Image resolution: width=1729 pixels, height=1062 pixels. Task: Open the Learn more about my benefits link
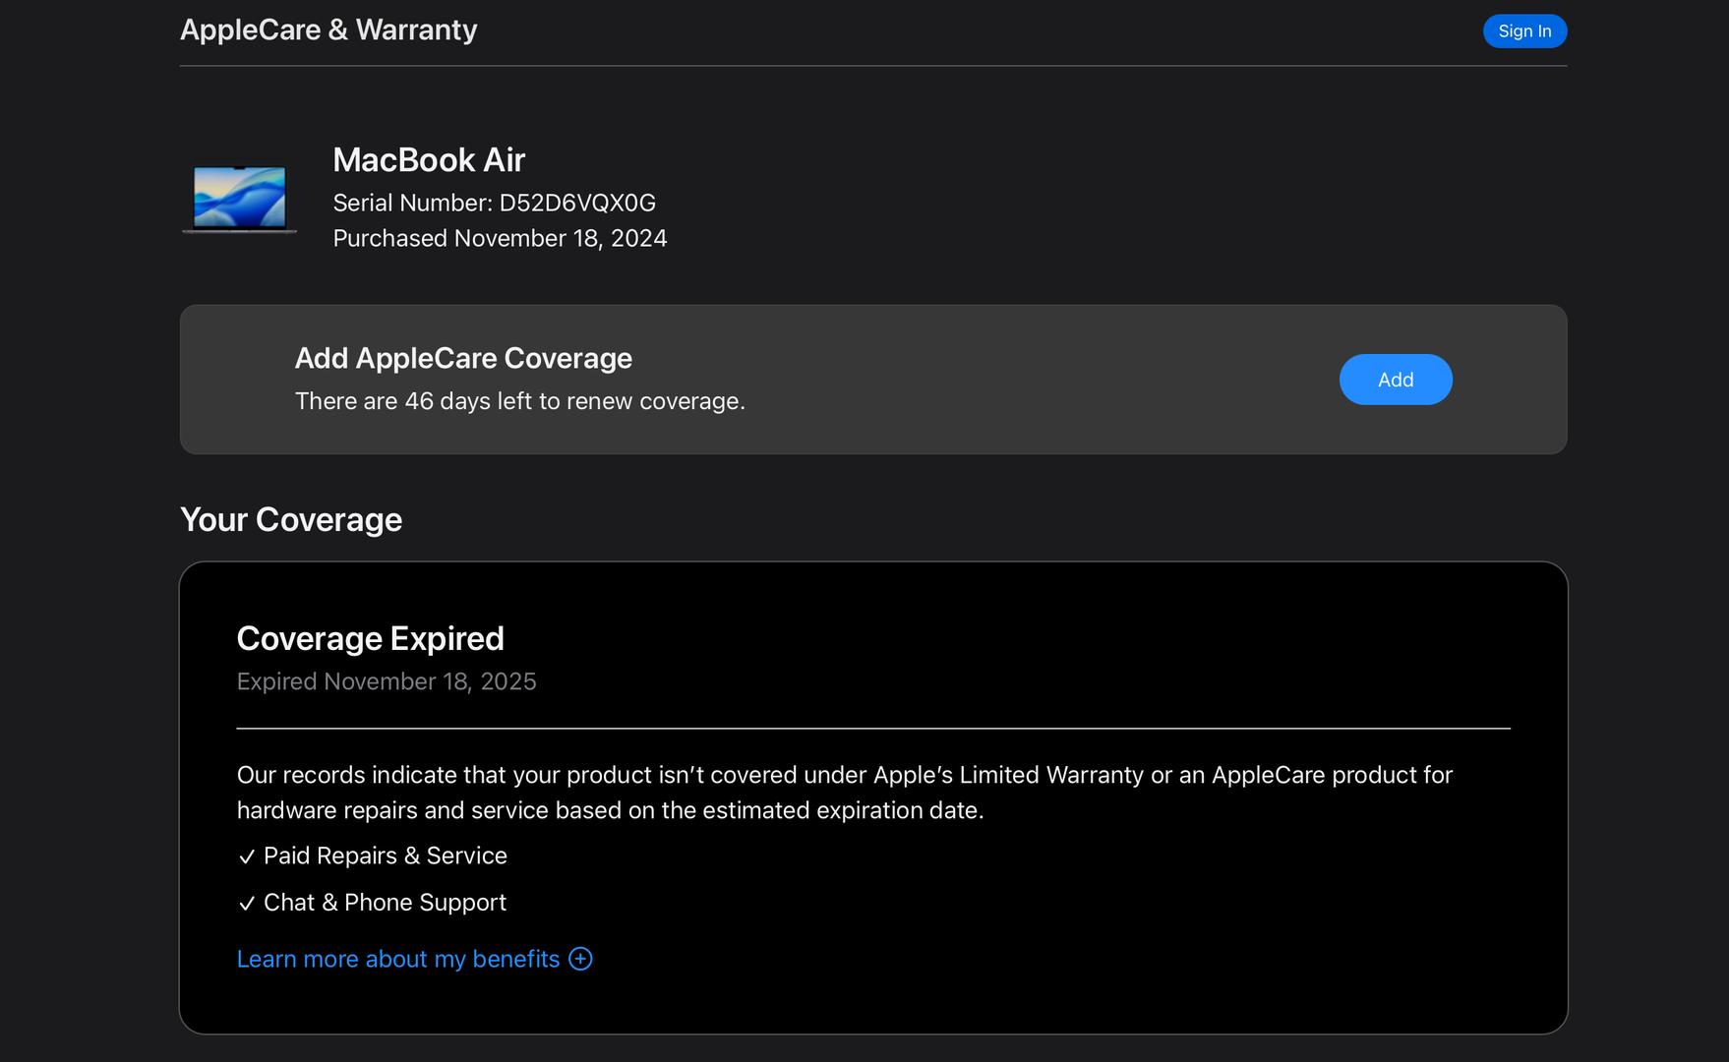(398, 959)
